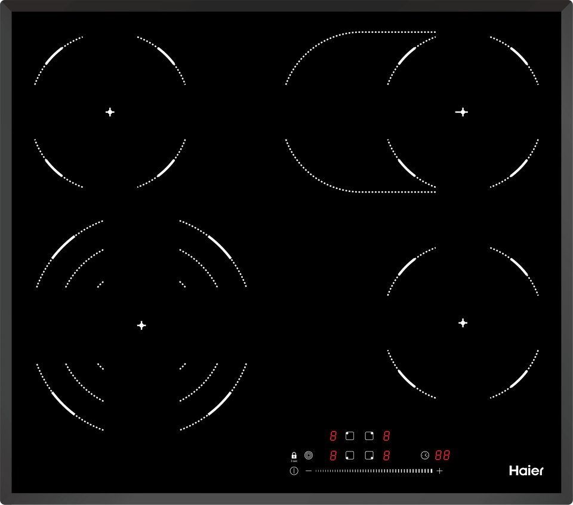Tap the front-right zone red level digit

tap(387, 456)
